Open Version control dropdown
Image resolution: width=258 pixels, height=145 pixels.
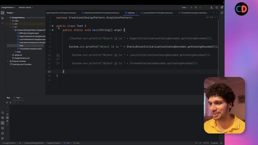coord(26,8)
